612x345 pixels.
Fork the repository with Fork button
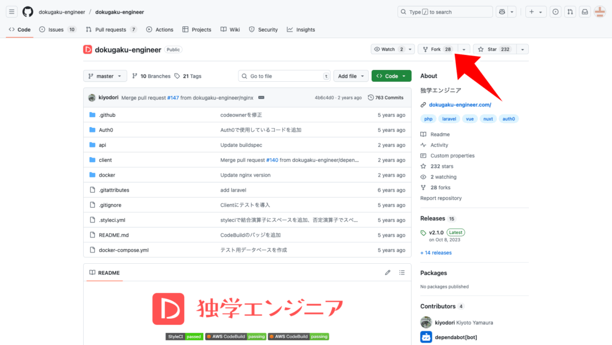437,50
